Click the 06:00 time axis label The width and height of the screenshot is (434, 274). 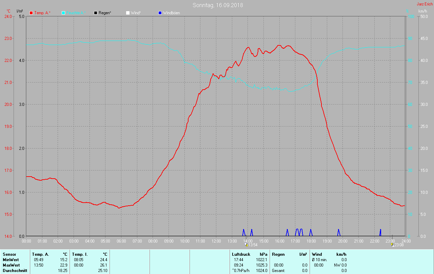pos(121,241)
